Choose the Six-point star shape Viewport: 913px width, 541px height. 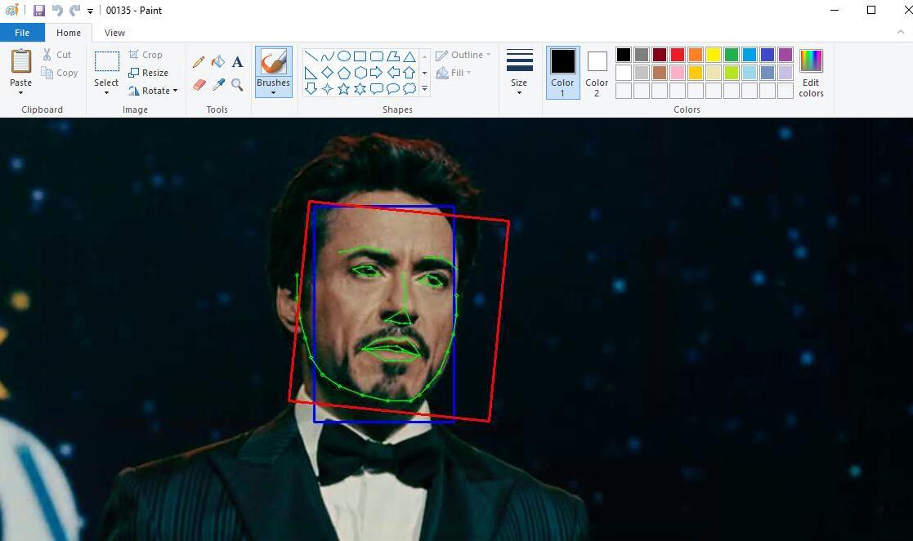pos(360,88)
